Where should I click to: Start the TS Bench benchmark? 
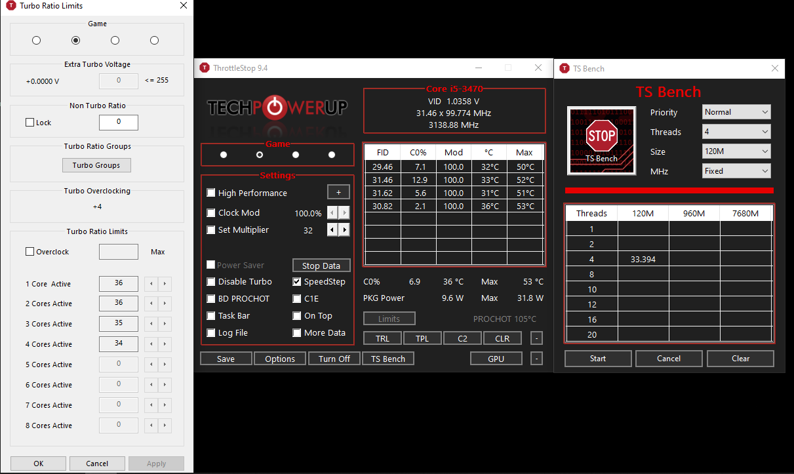598,359
